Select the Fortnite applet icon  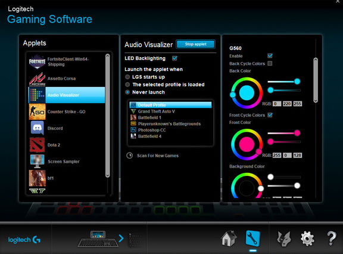[x=37, y=61]
